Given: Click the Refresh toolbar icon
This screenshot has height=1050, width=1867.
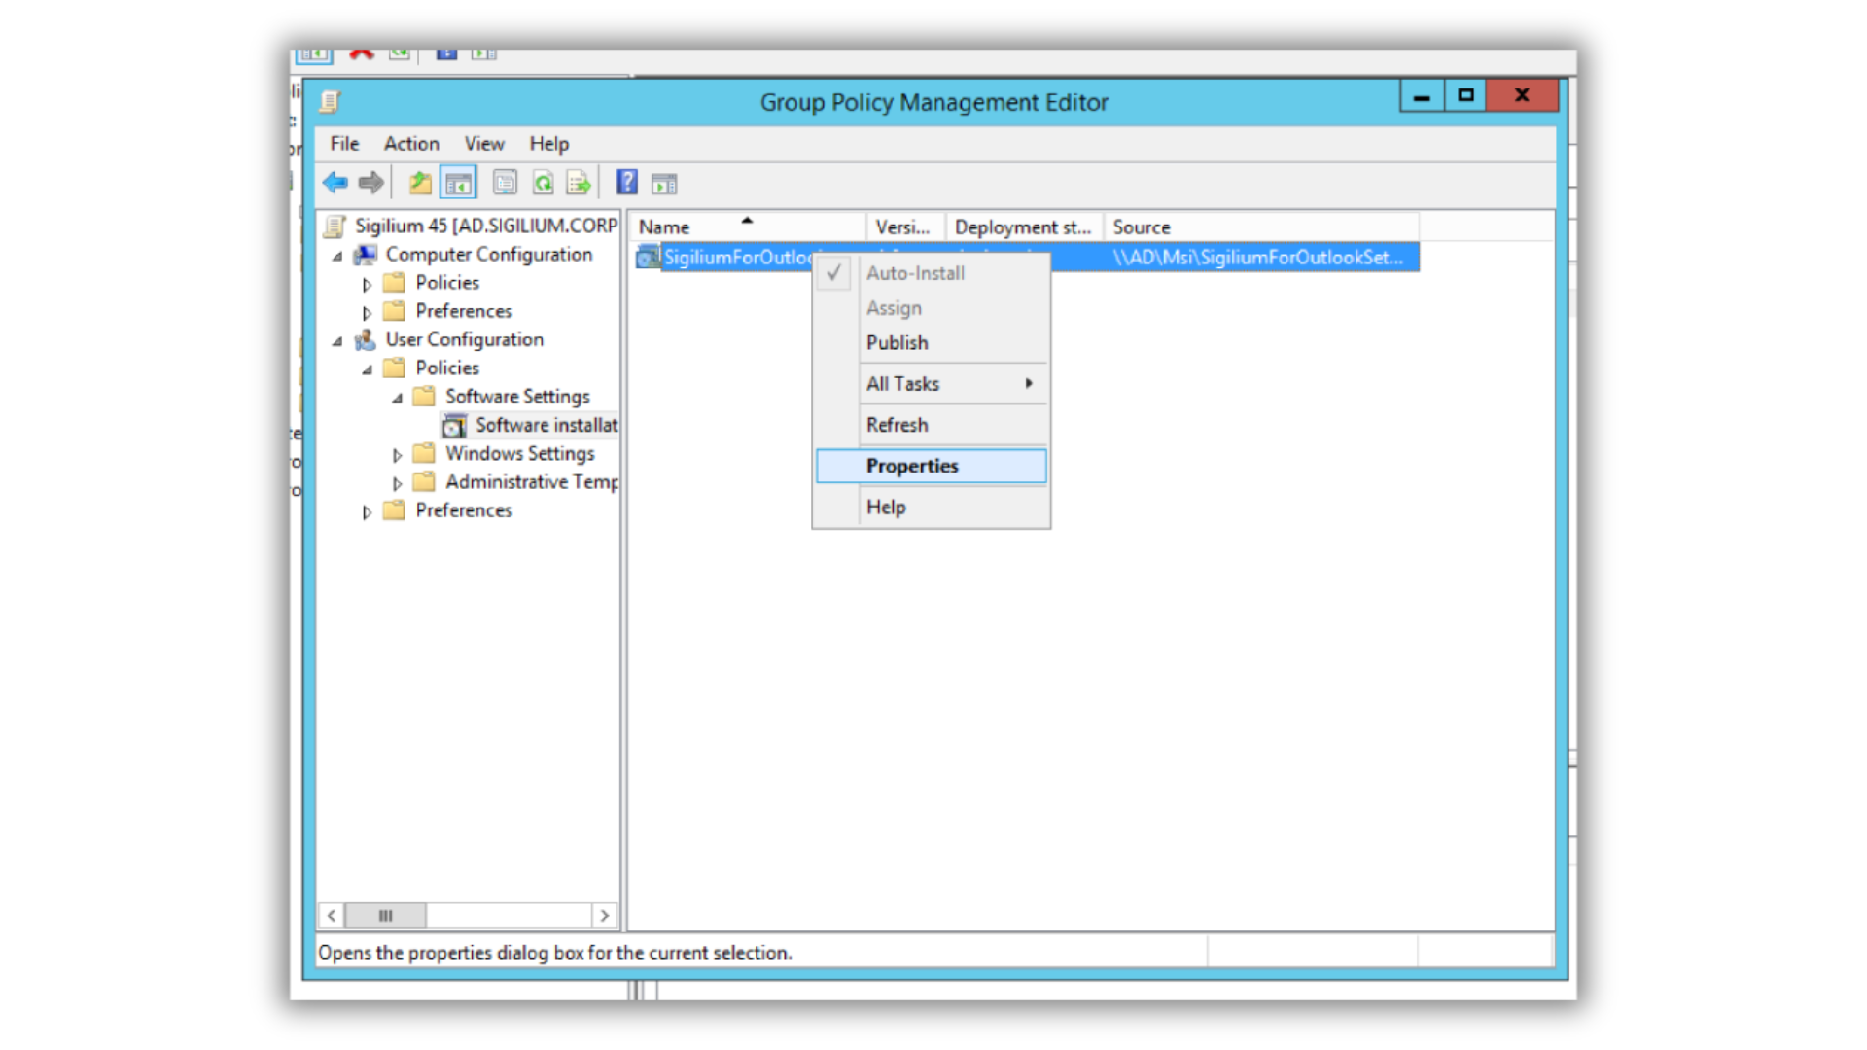Looking at the screenshot, I should (x=543, y=183).
